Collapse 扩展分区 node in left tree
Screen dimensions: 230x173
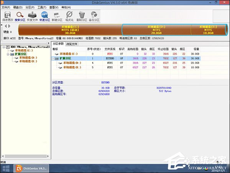pyautogui.click(x=7, y=54)
